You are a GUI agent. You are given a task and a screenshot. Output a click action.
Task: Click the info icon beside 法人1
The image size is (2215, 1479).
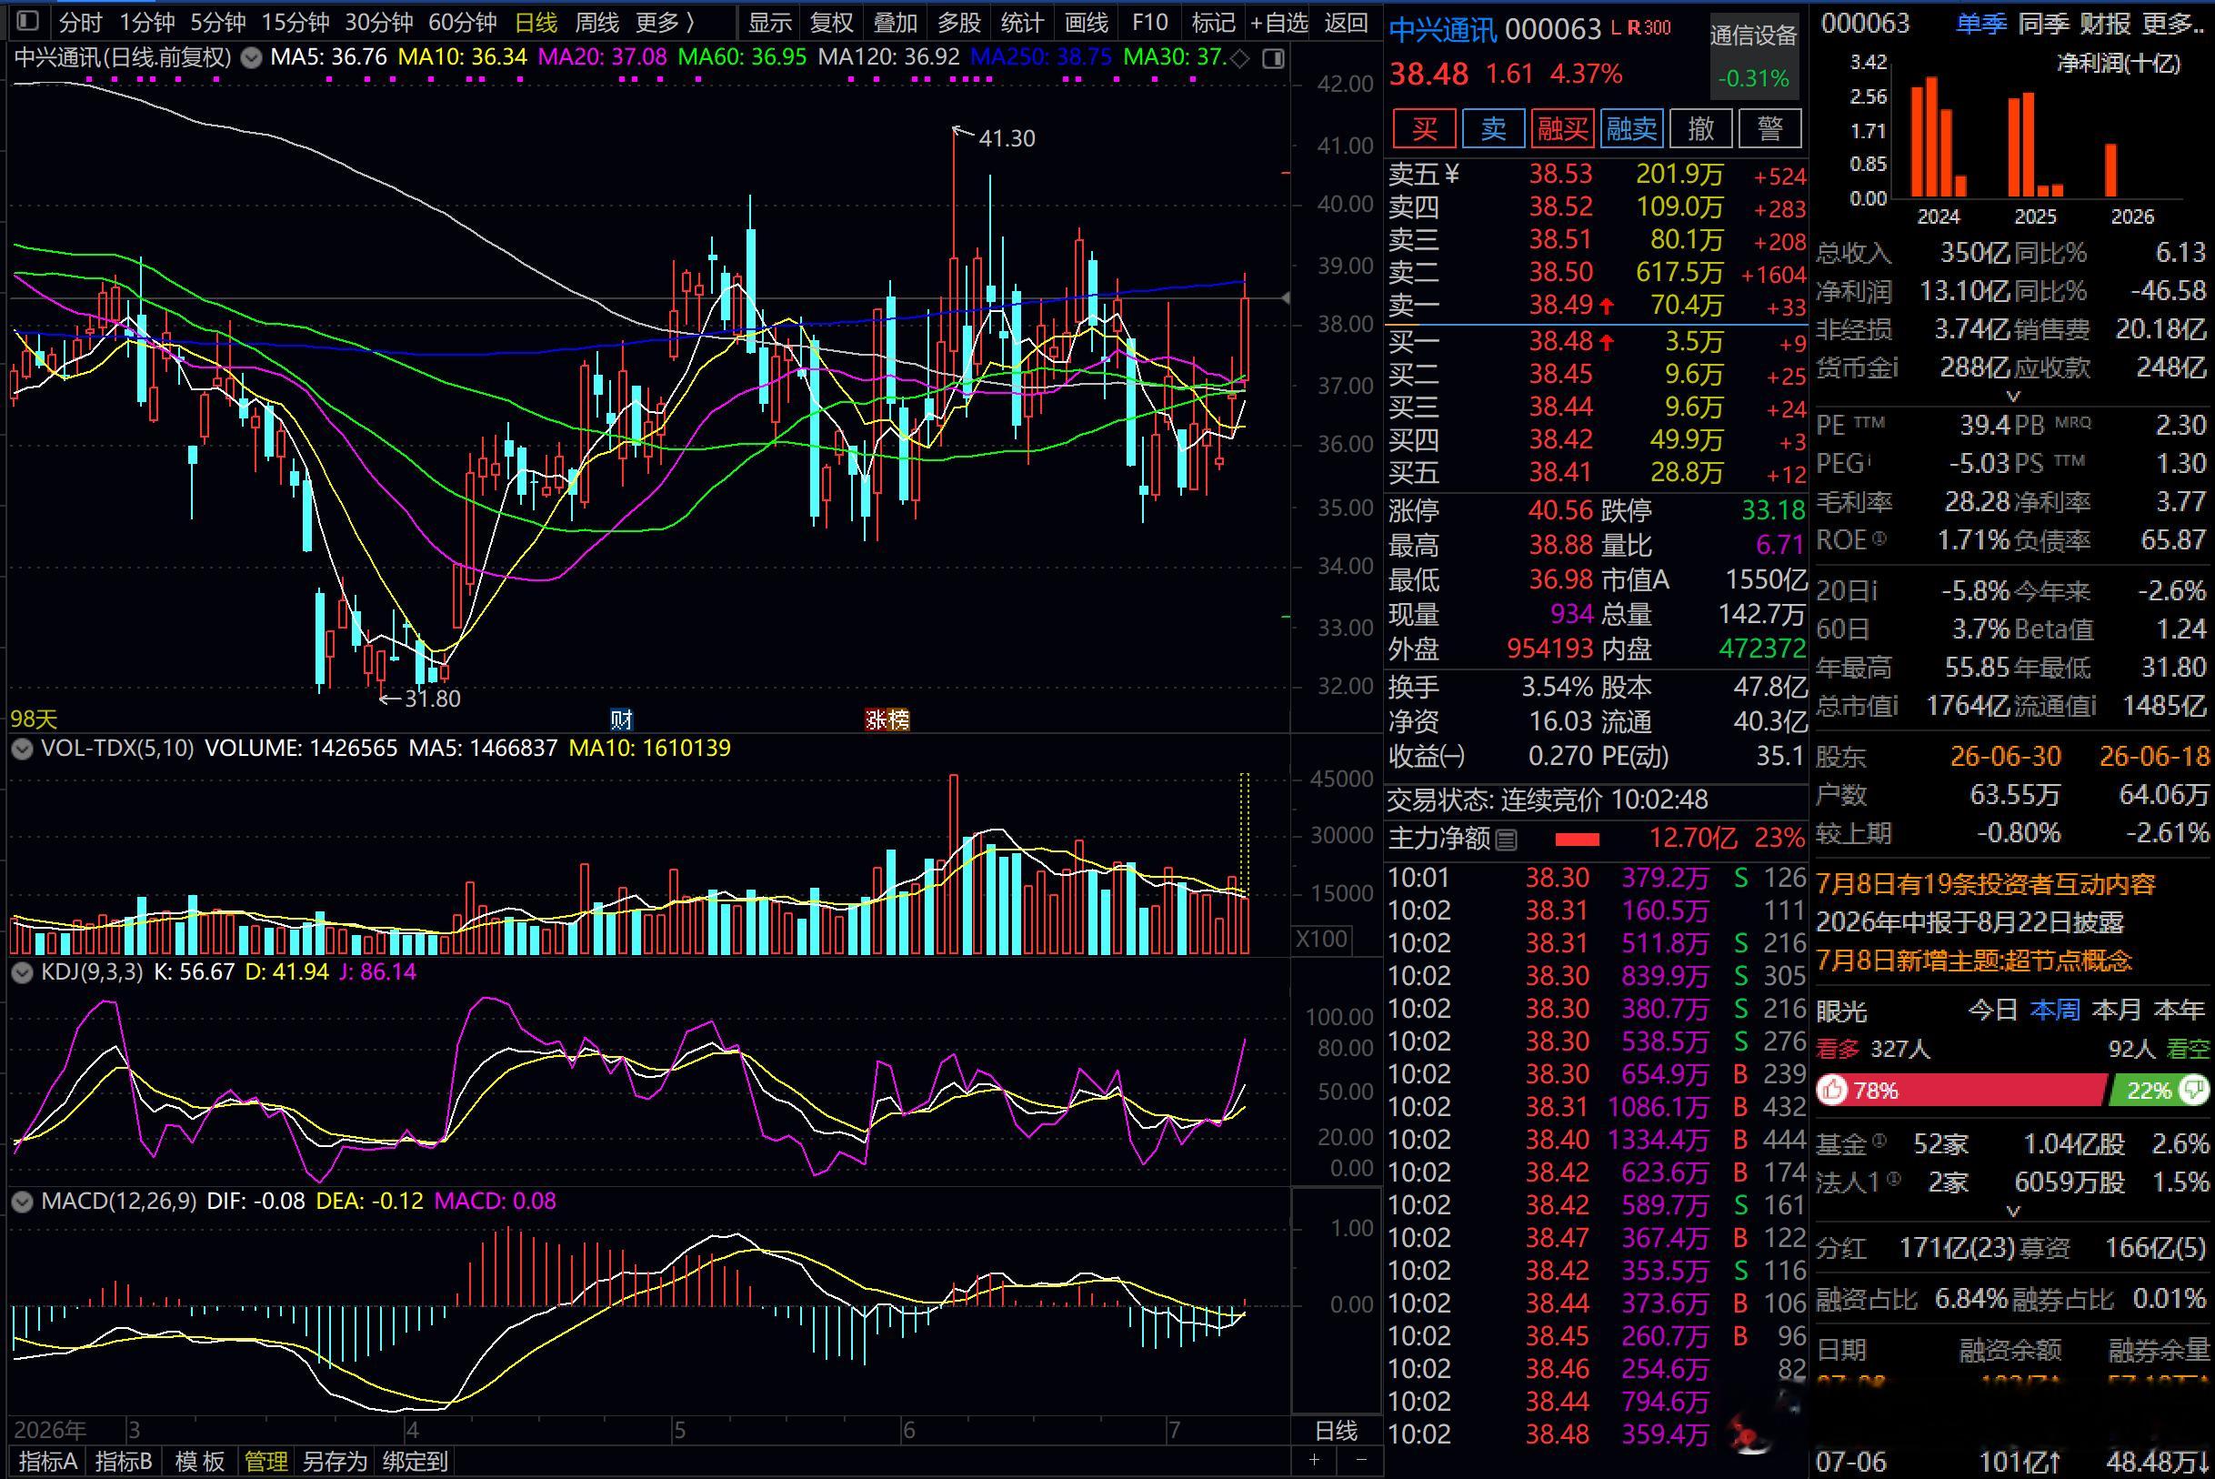[1894, 1179]
